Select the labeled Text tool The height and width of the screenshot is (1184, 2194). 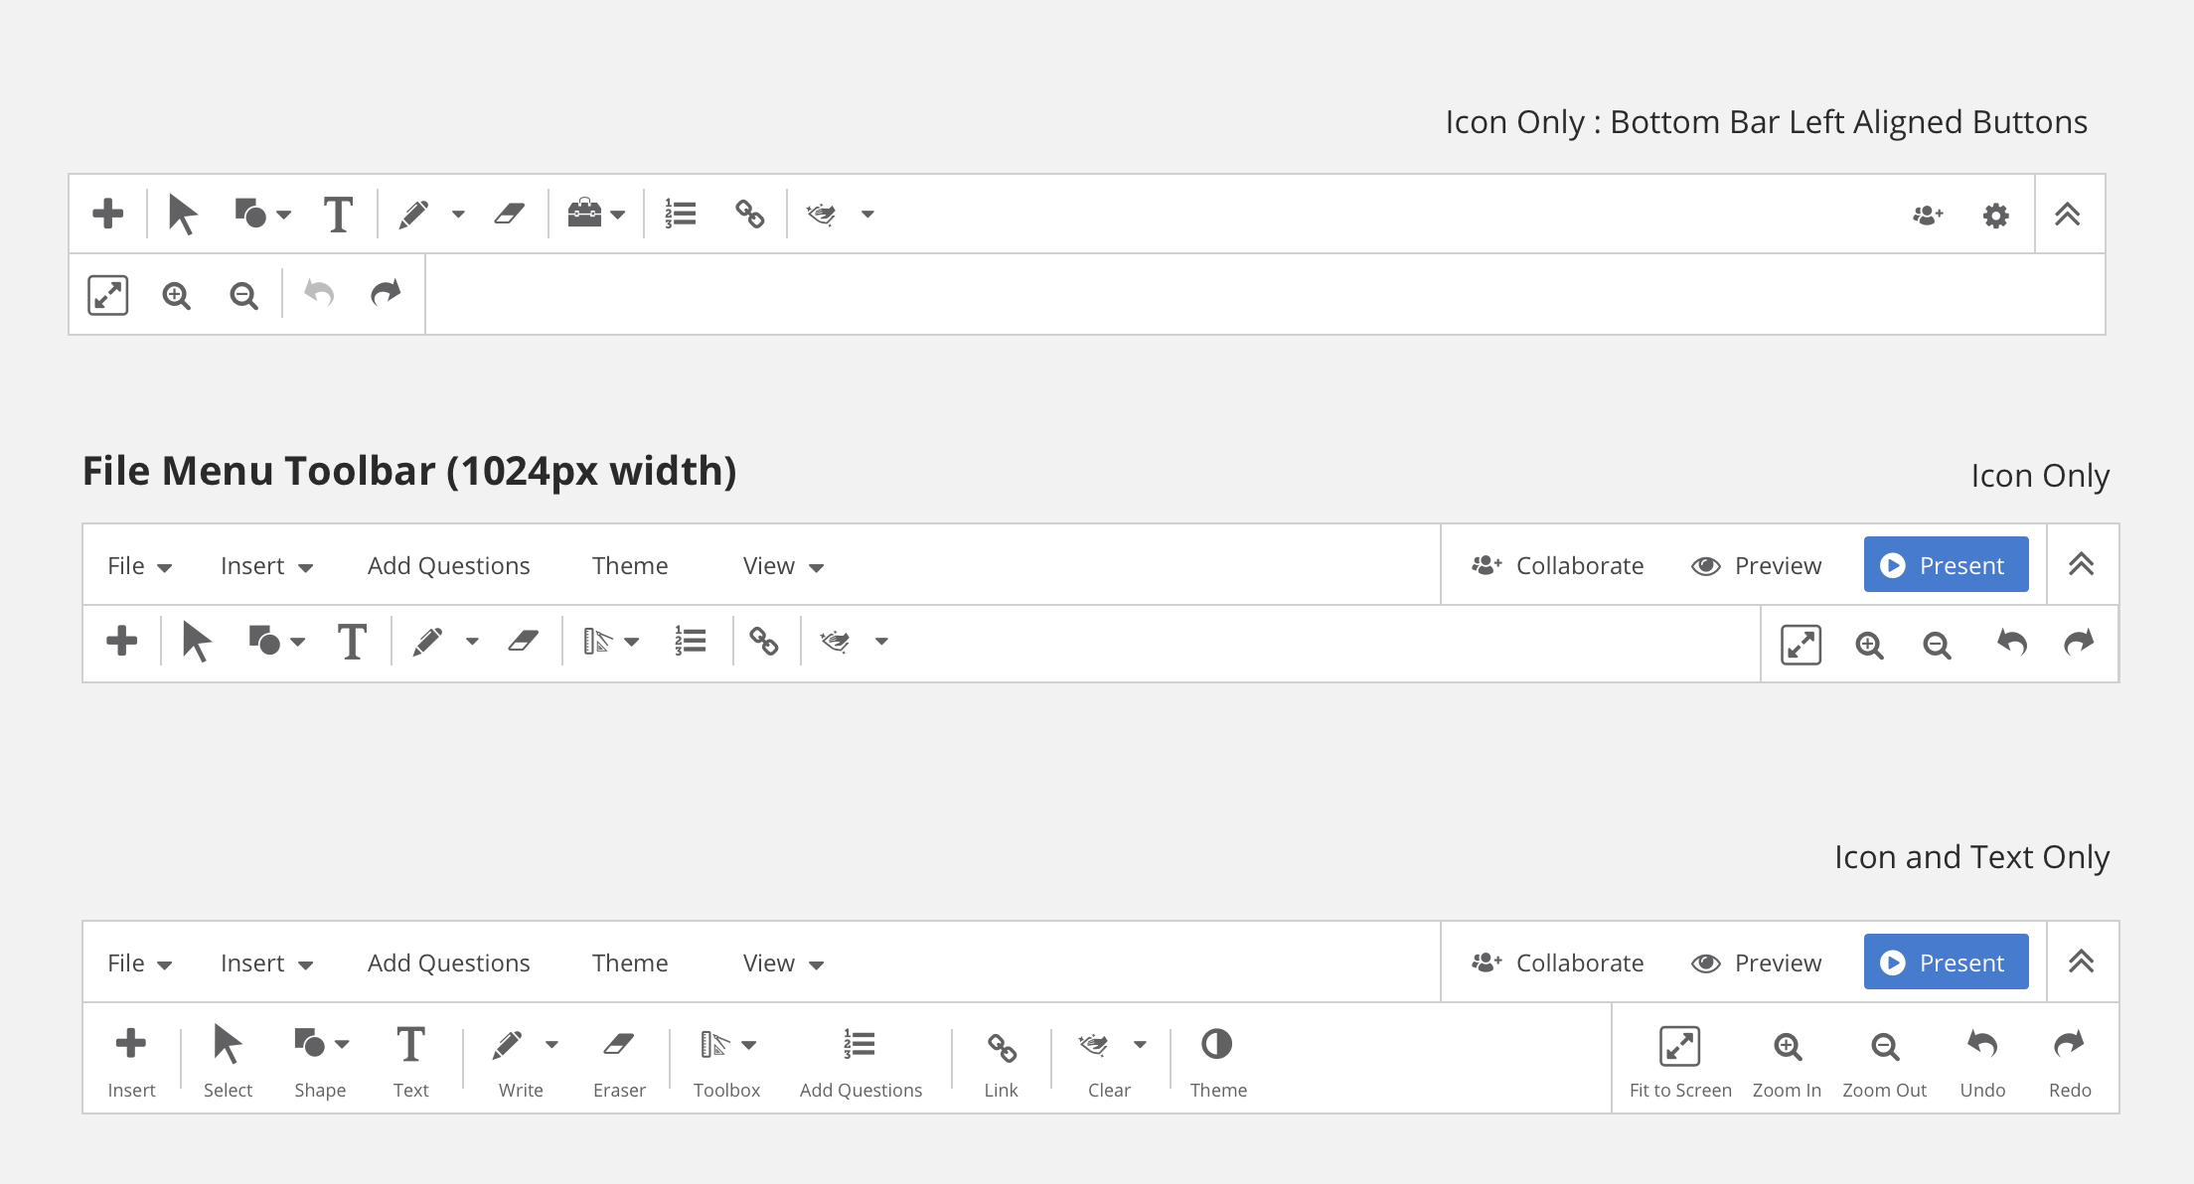point(410,1061)
